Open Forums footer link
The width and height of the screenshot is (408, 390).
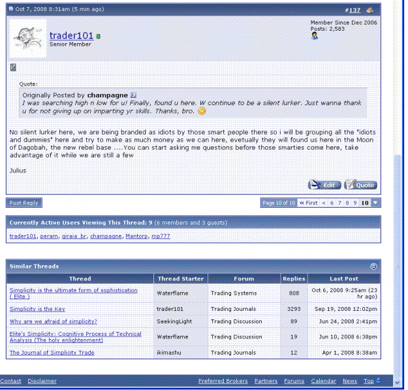294,381
